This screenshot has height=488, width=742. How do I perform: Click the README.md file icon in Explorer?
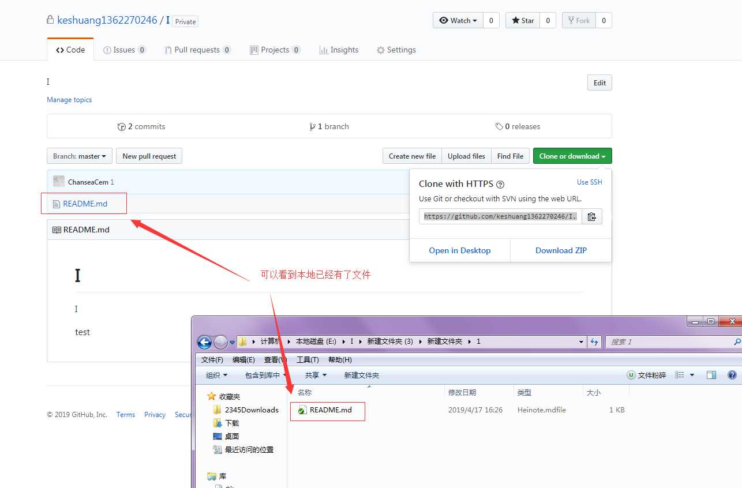coord(302,410)
